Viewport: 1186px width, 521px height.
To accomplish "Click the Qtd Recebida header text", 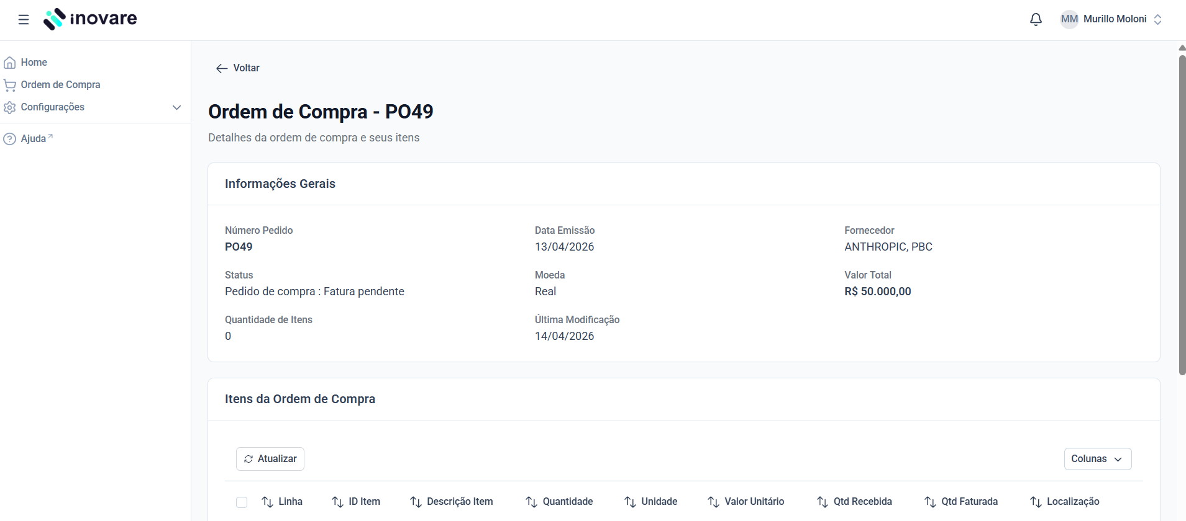I will click(863, 502).
